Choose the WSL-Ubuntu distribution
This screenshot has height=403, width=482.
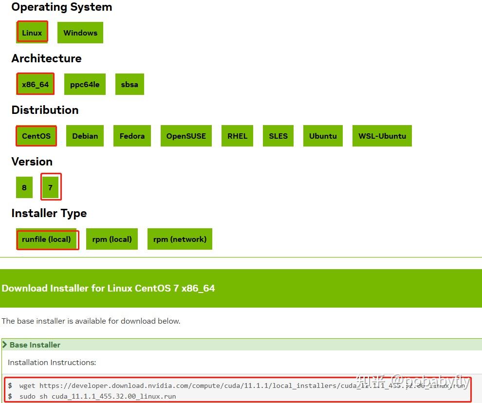tap(382, 136)
